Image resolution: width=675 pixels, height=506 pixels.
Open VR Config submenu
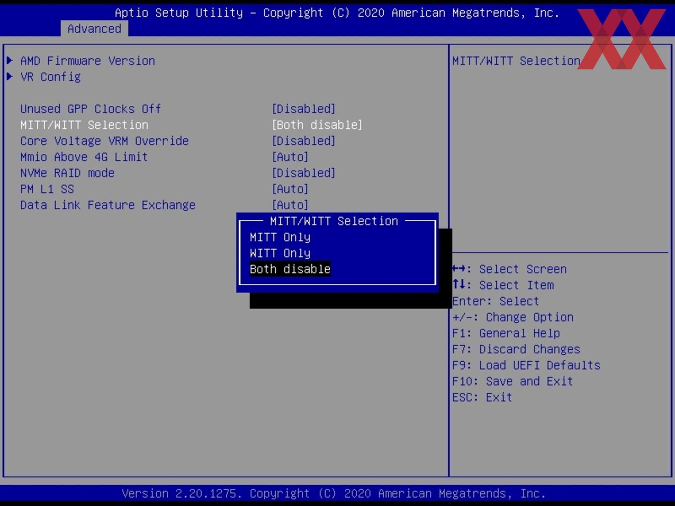pyautogui.click(x=51, y=77)
